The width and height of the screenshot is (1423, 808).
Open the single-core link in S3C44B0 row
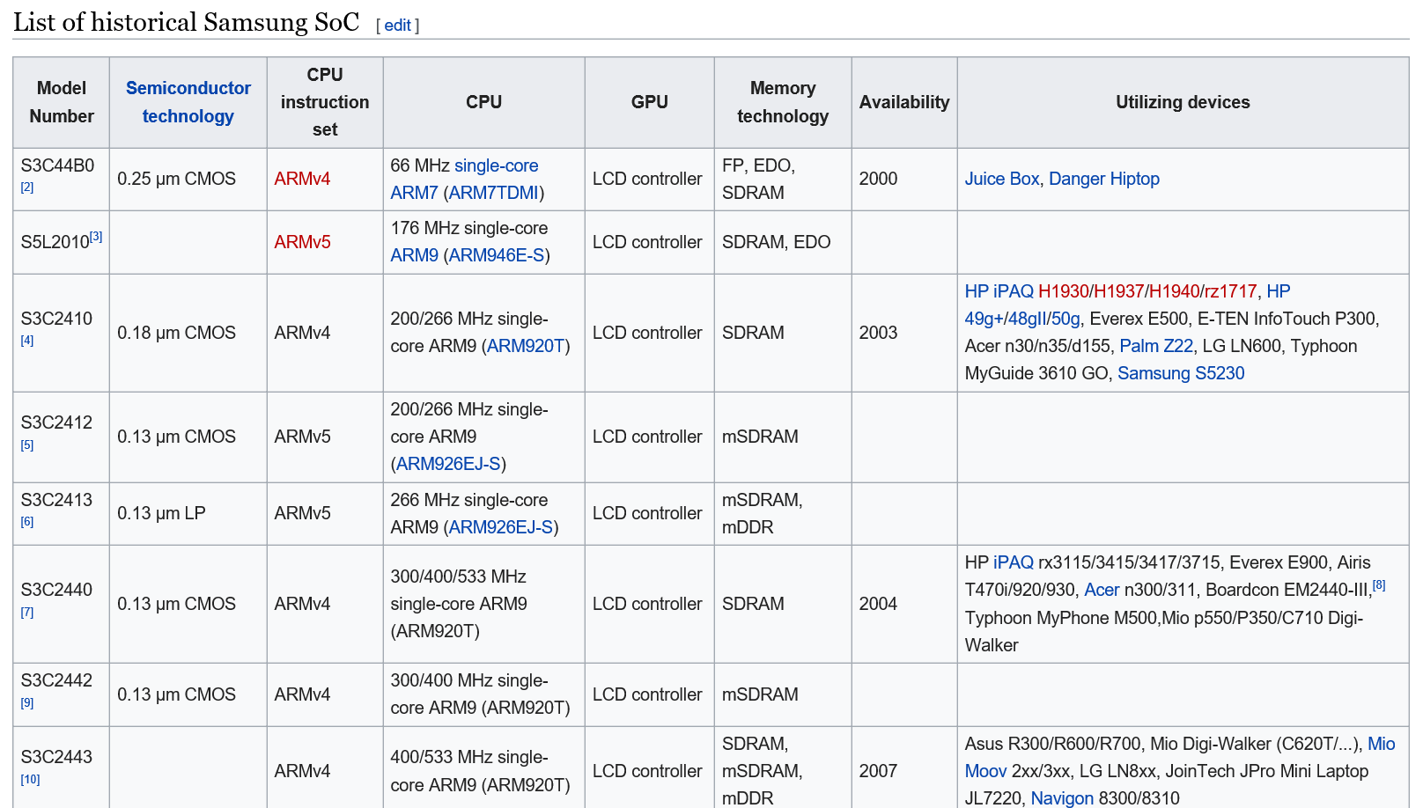496,165
